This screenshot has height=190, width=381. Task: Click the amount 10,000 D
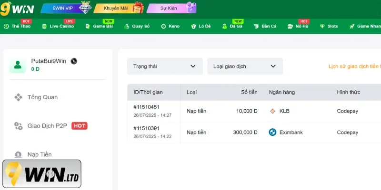click(247, 111)
